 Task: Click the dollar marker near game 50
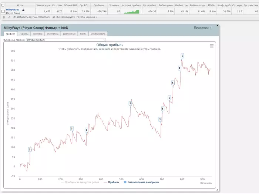(x=30, y=149)
